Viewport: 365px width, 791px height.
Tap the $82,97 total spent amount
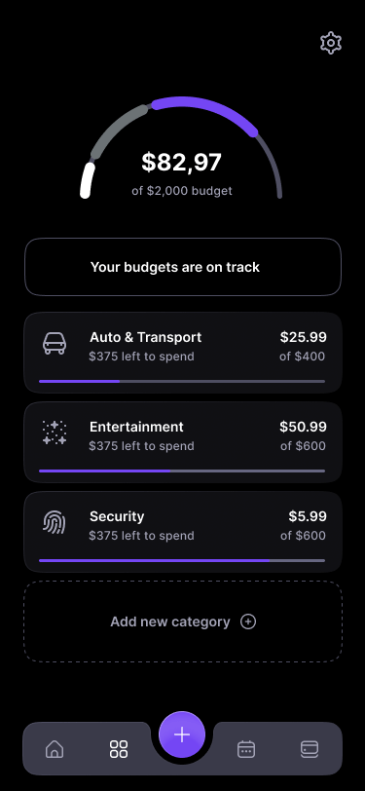(x=181, y=163)
